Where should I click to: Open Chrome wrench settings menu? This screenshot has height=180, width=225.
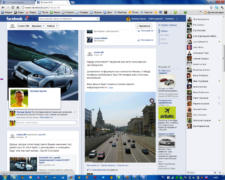tap(222, 7)
